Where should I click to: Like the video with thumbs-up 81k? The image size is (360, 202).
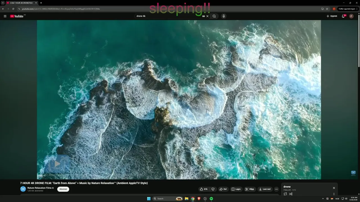(203, 189)
